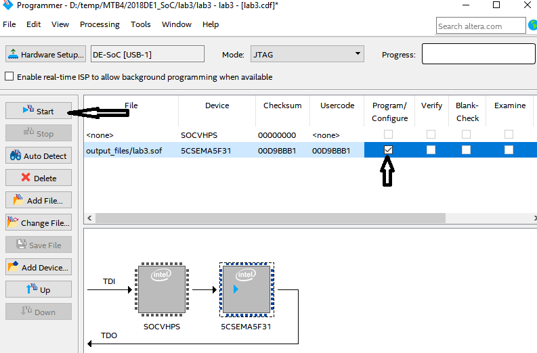Open Hardware Setup dialog

46,55
